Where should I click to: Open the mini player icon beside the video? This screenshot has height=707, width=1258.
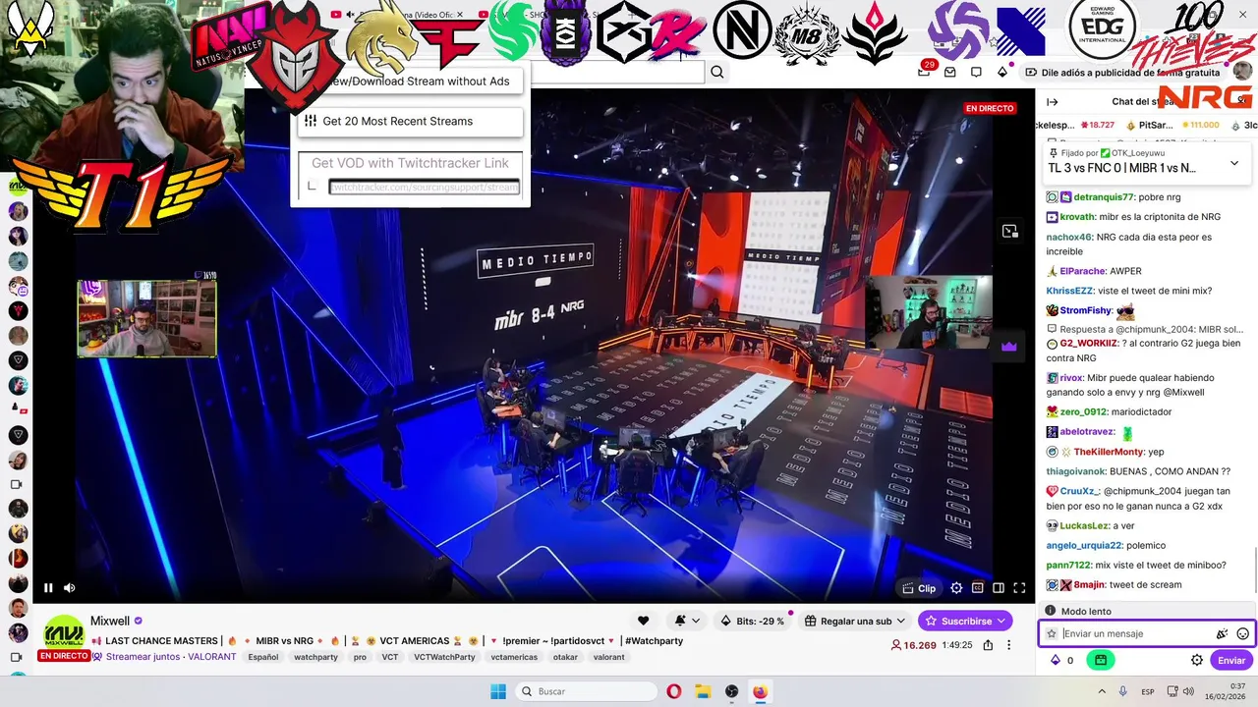click(x=1009, y=232)
